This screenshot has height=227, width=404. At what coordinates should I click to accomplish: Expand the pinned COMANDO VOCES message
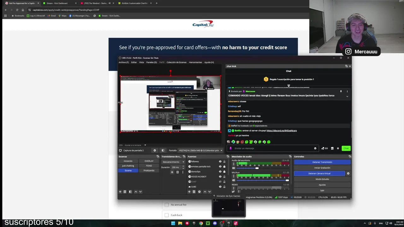[x=347, y=96]
